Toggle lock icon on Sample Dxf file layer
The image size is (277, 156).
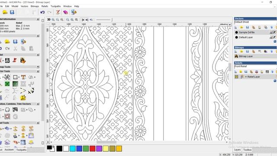[x=271, y=32]
